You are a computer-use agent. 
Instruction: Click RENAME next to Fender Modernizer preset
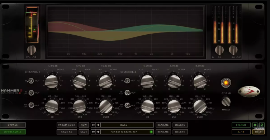pyautogui.click(x=163, y=132)
